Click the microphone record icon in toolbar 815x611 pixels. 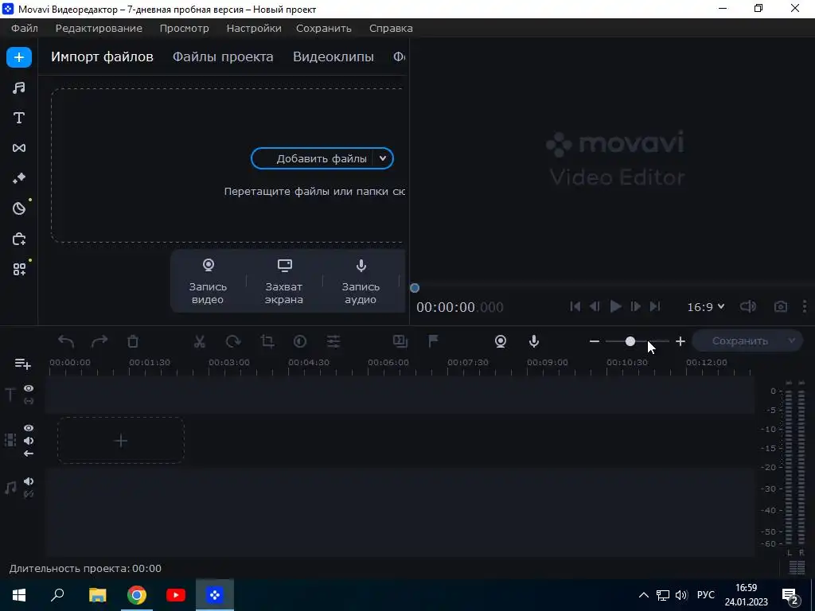534,341
